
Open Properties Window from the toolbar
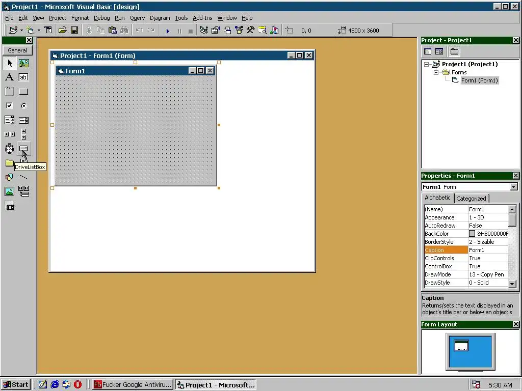(x=216, y=30)
